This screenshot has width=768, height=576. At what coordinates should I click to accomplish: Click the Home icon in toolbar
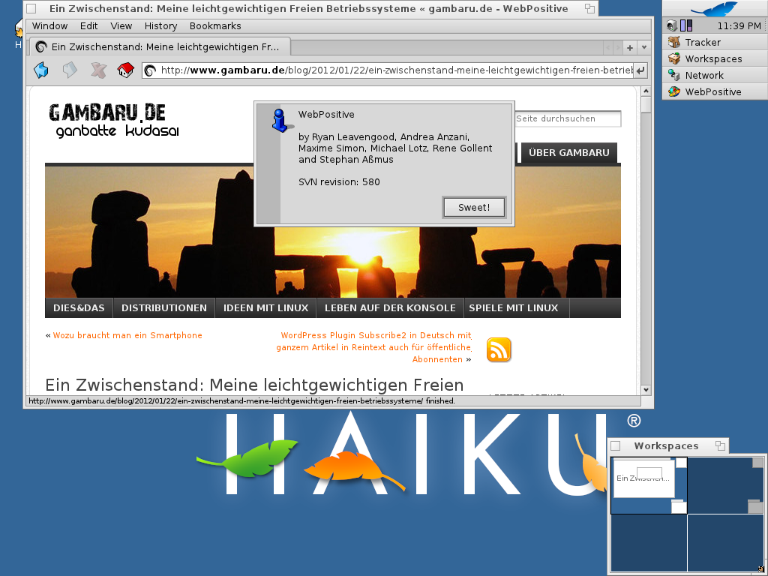tap(126, 70)
